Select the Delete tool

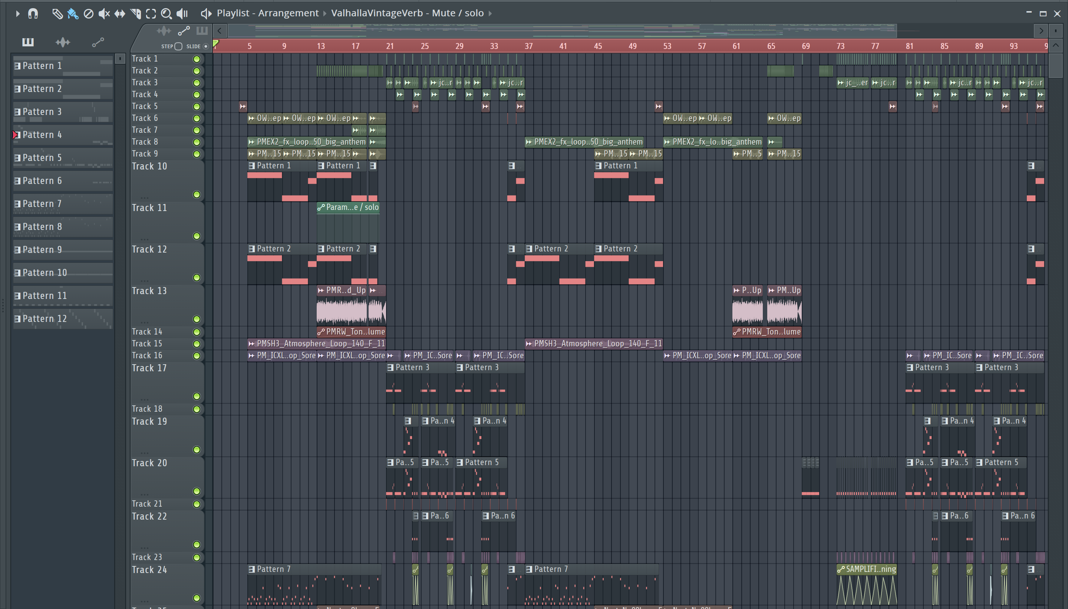tap(88, 14)
